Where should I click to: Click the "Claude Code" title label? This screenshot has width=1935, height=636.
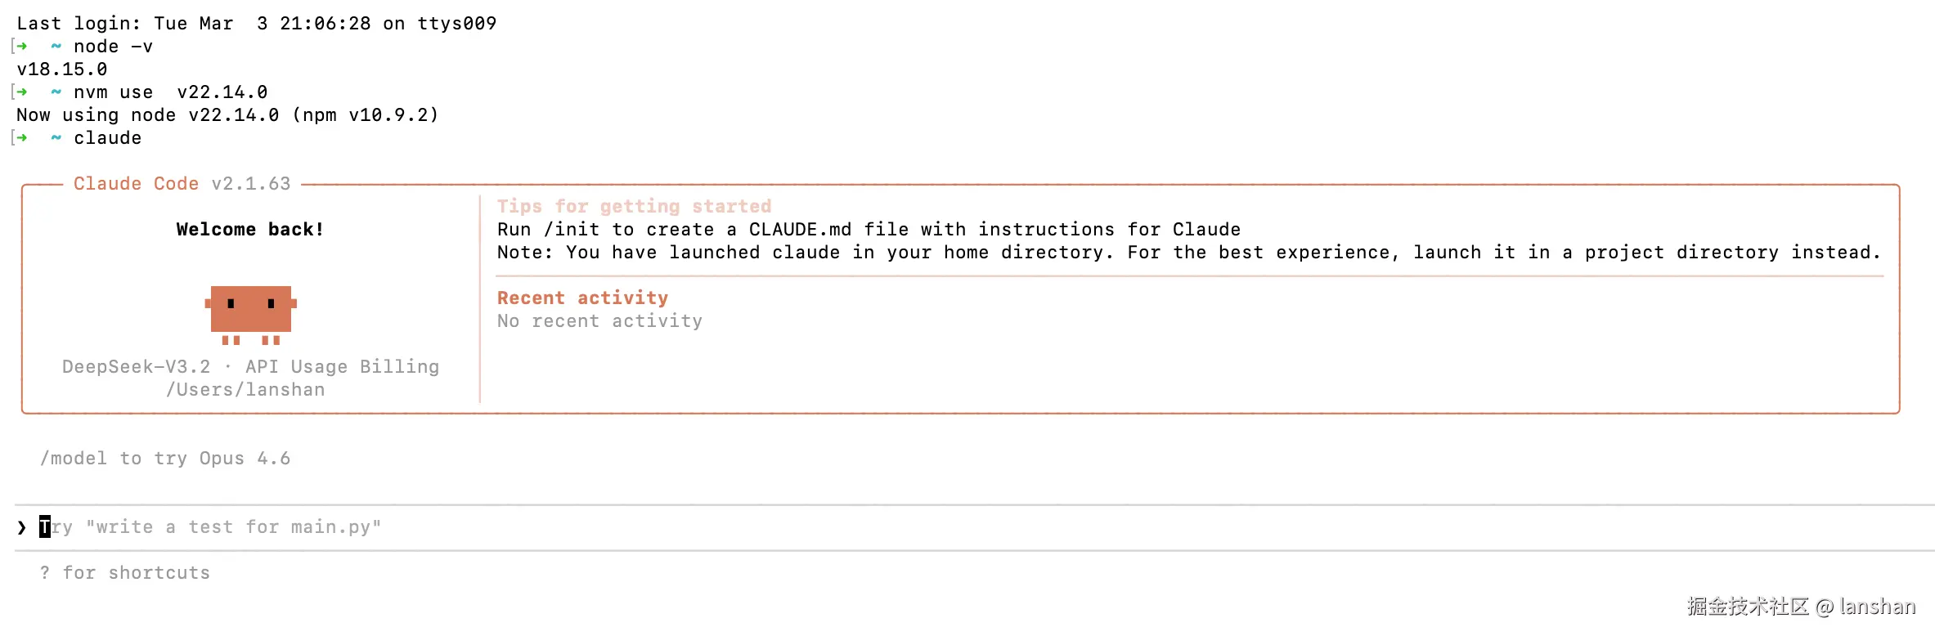pyautogui.click(x=136, y=184)
